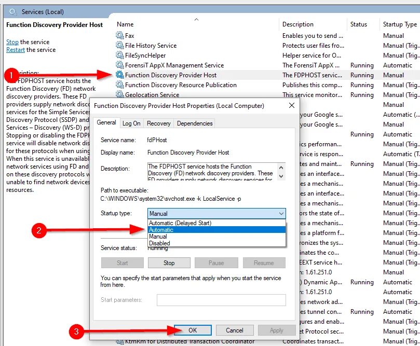
Task: Click the Services (Local) magnifier icon
Action: click(12, 12)
